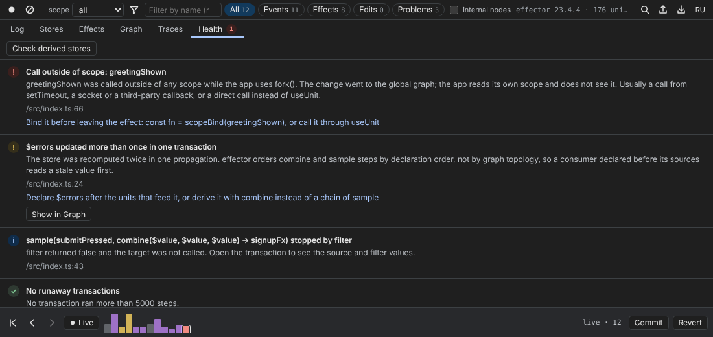The image size is (713, 337).
Task: Switch language with the RU button
Action: 700,10
